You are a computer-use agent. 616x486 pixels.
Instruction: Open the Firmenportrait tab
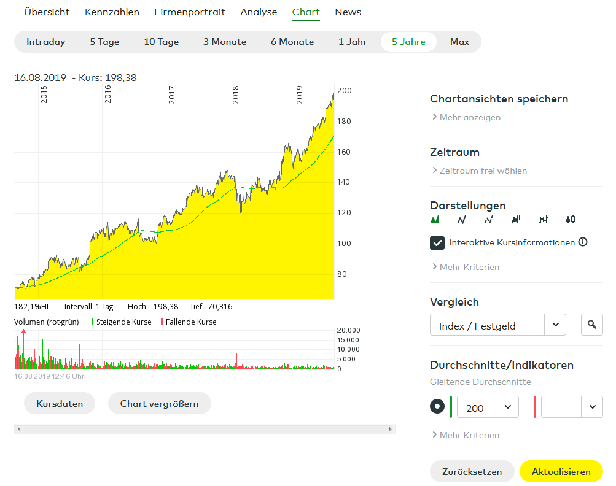click(x=190, y=12)
